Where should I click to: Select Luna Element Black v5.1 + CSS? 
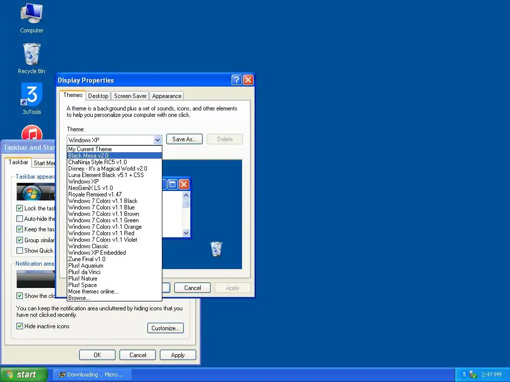115,175
